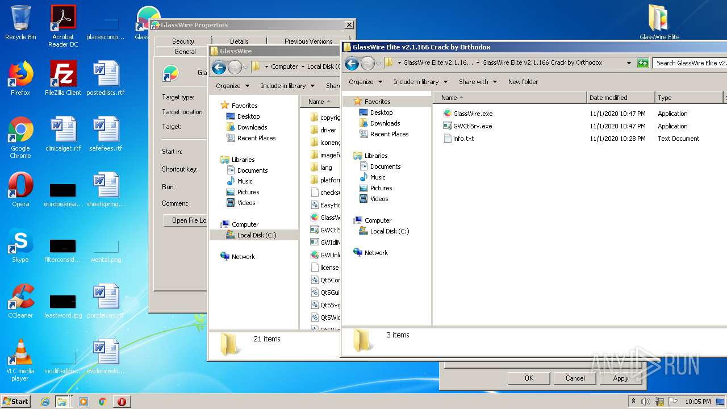Viewport: 727px width, 409px height.
Task: Sort by the Name column in Crack window
Action: point(509,98)
